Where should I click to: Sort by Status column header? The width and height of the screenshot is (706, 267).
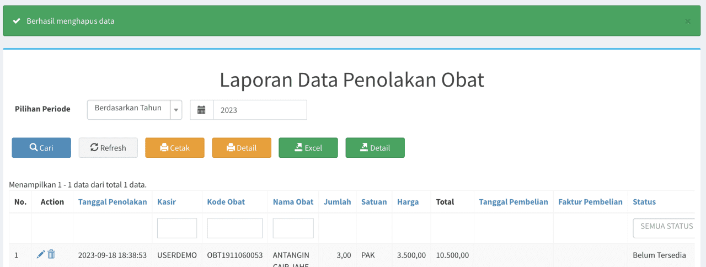click(x=644, y=202)
